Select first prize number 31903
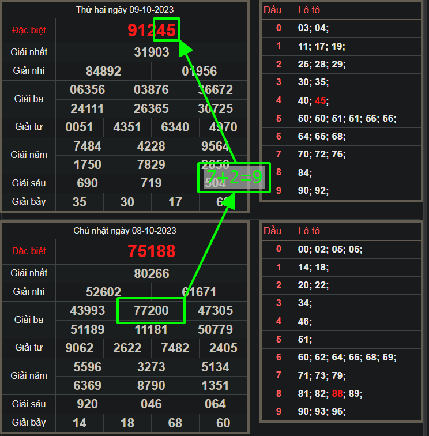The height and width of the screenshot is (436, 429). point(152,52)
